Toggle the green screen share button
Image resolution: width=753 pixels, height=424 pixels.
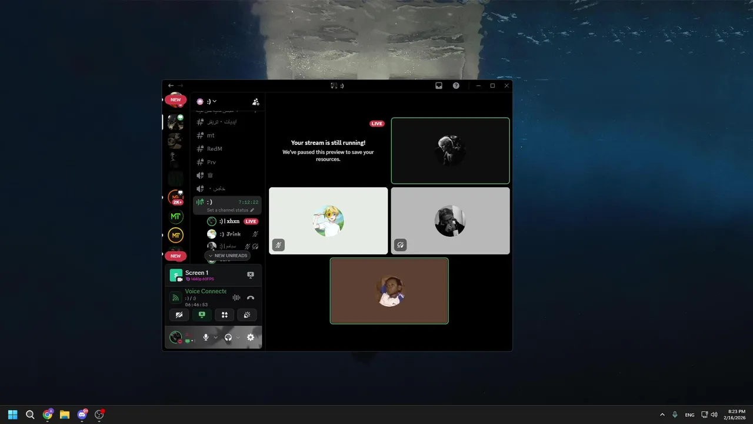point(202,315)
